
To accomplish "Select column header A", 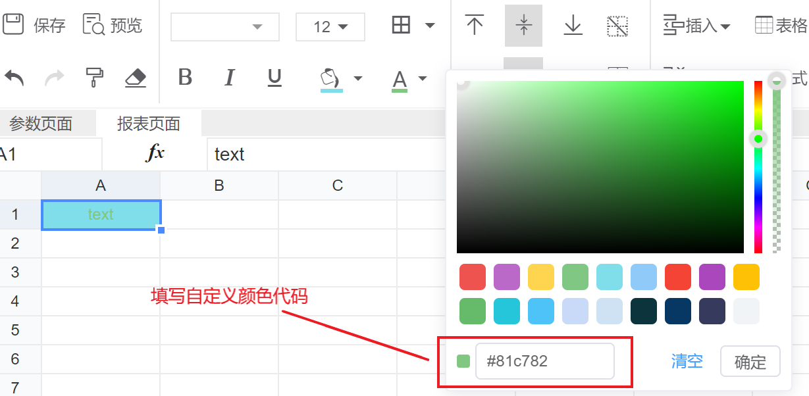I will [101, 186].
